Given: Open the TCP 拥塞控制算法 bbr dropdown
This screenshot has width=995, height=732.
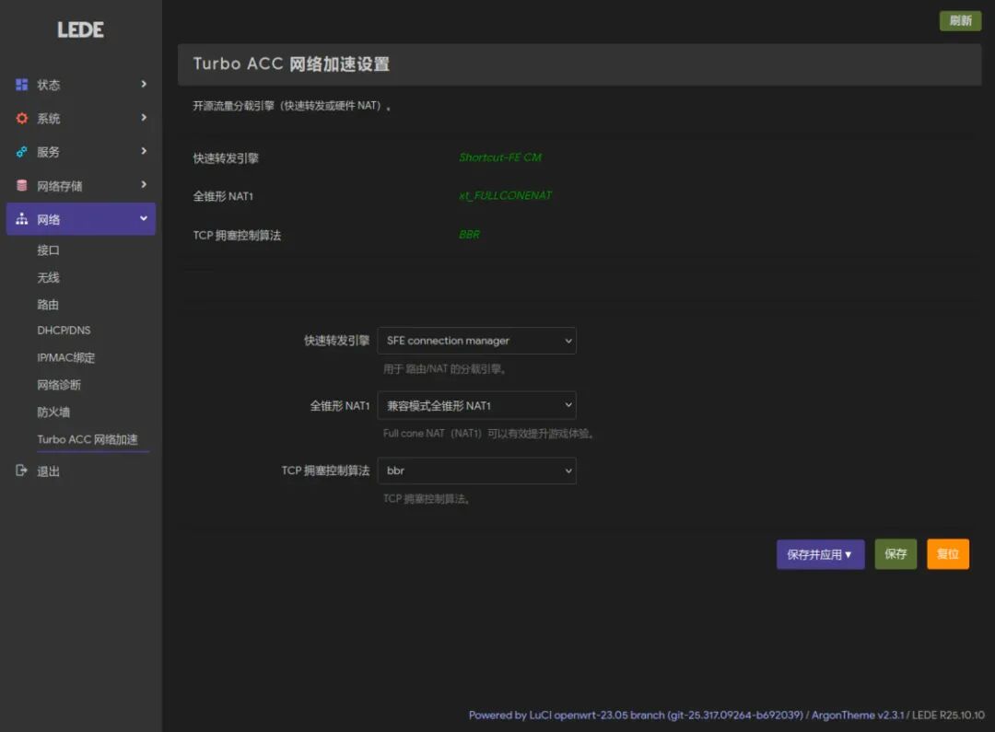Looking at the screenshot, I should point(476,471).
